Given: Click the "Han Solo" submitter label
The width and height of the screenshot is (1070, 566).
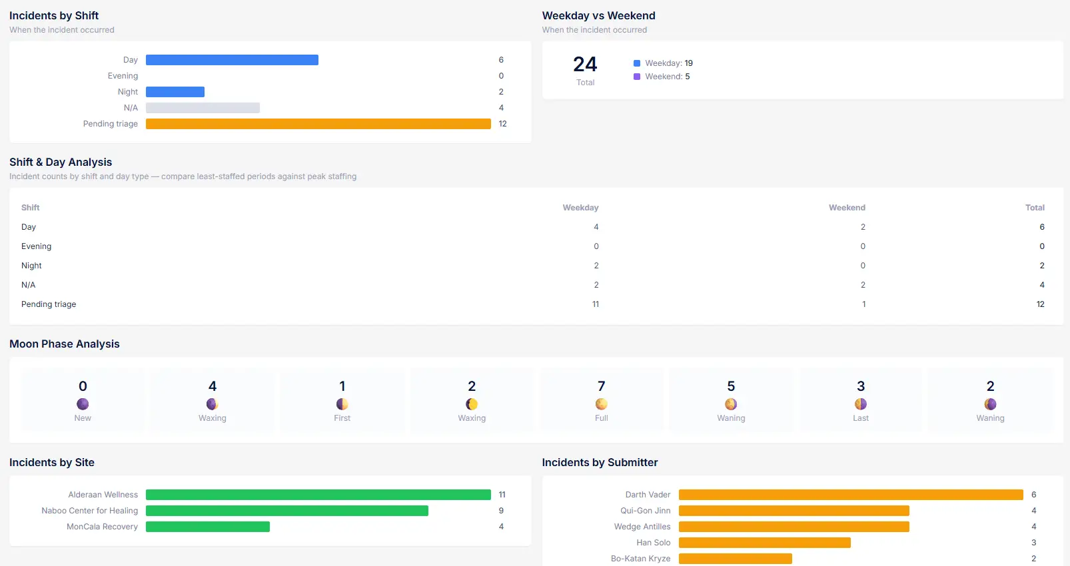Looking at the screenshot, I should pos(654,543).
